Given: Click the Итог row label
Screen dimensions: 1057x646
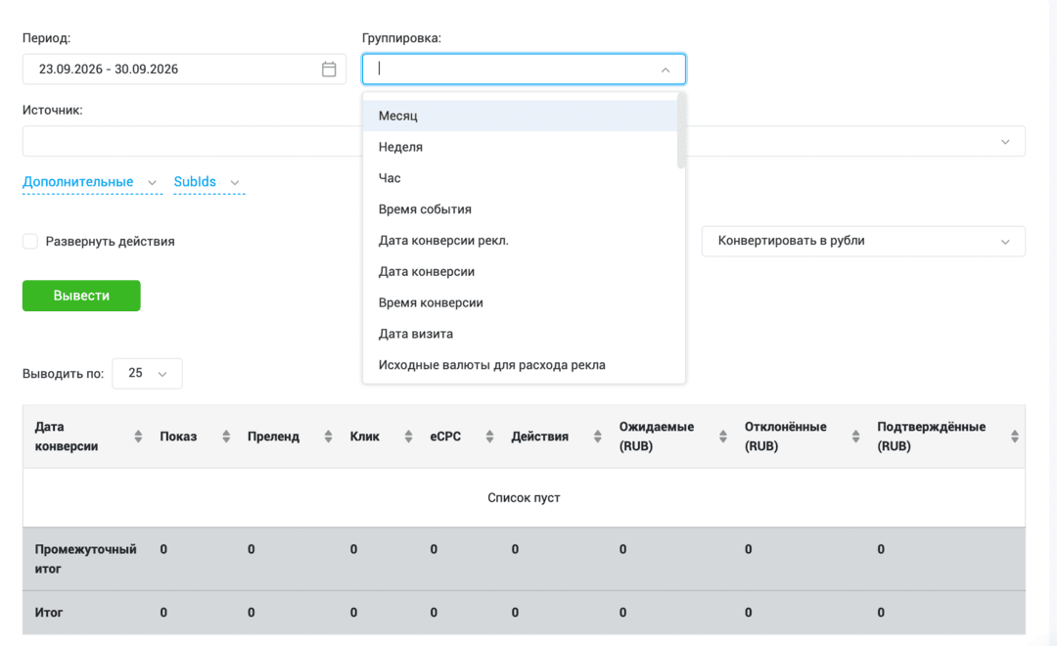Looking at the screenshot, I should click(49, 613).
